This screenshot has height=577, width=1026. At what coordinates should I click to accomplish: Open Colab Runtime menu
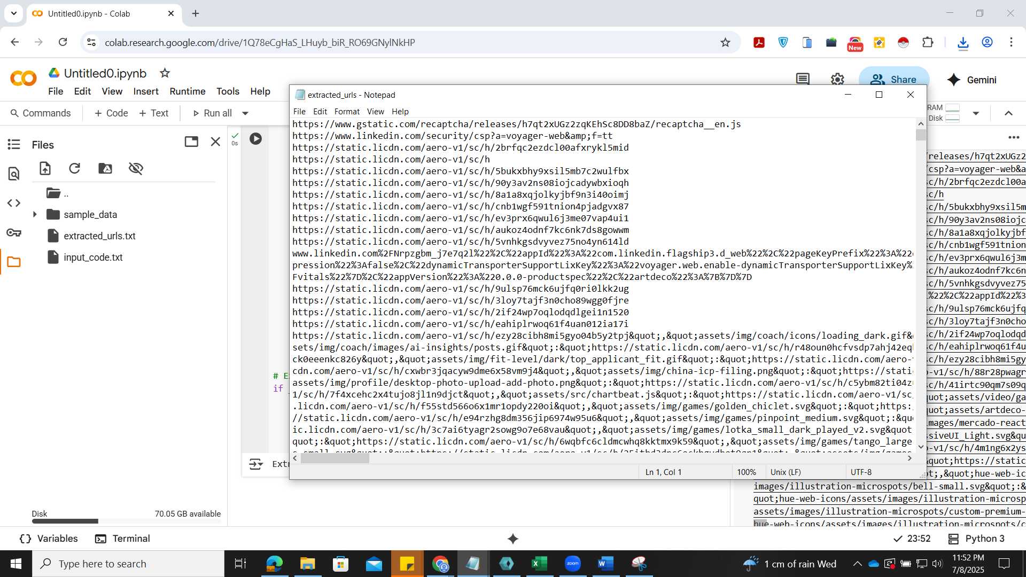[x=188, y=91]
